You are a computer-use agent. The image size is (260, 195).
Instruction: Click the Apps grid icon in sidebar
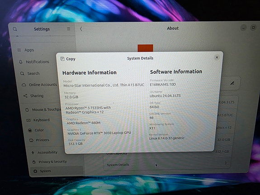(x=19, y=50)
